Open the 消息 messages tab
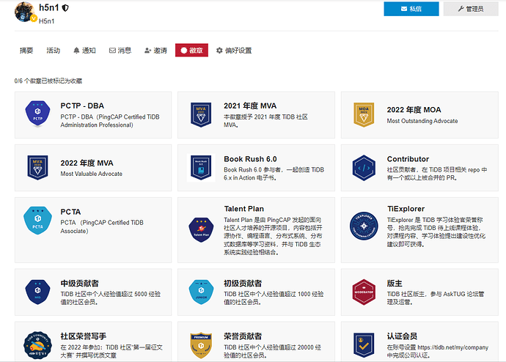The height and width of the screenshot is (362, 506). [120, 51]
